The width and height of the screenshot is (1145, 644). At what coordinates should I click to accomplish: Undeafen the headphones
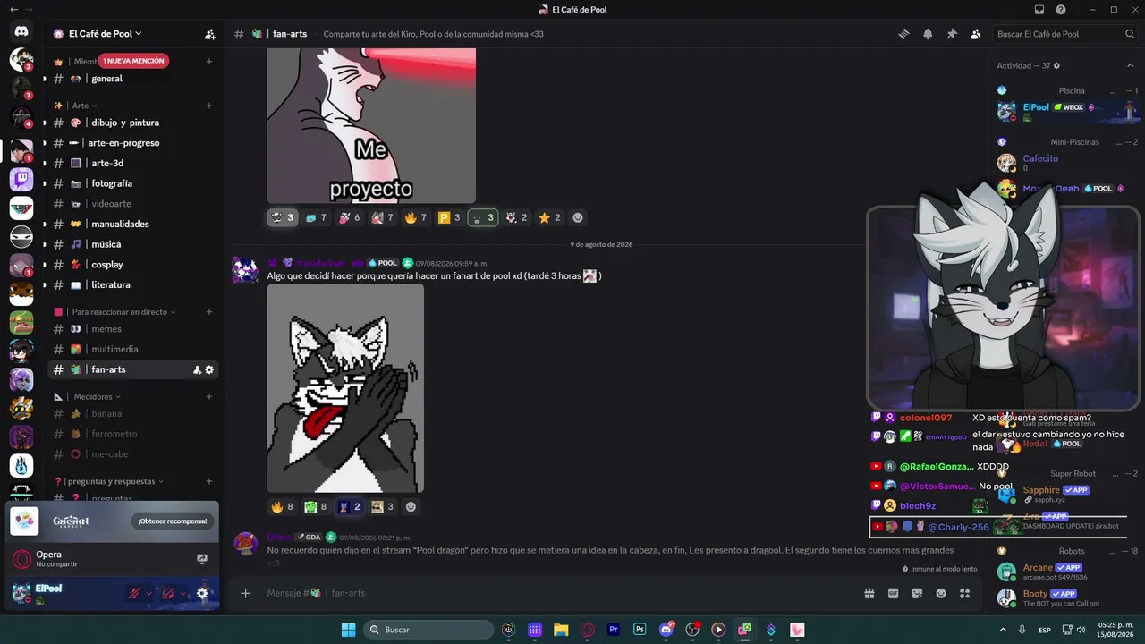coord(167,593)
